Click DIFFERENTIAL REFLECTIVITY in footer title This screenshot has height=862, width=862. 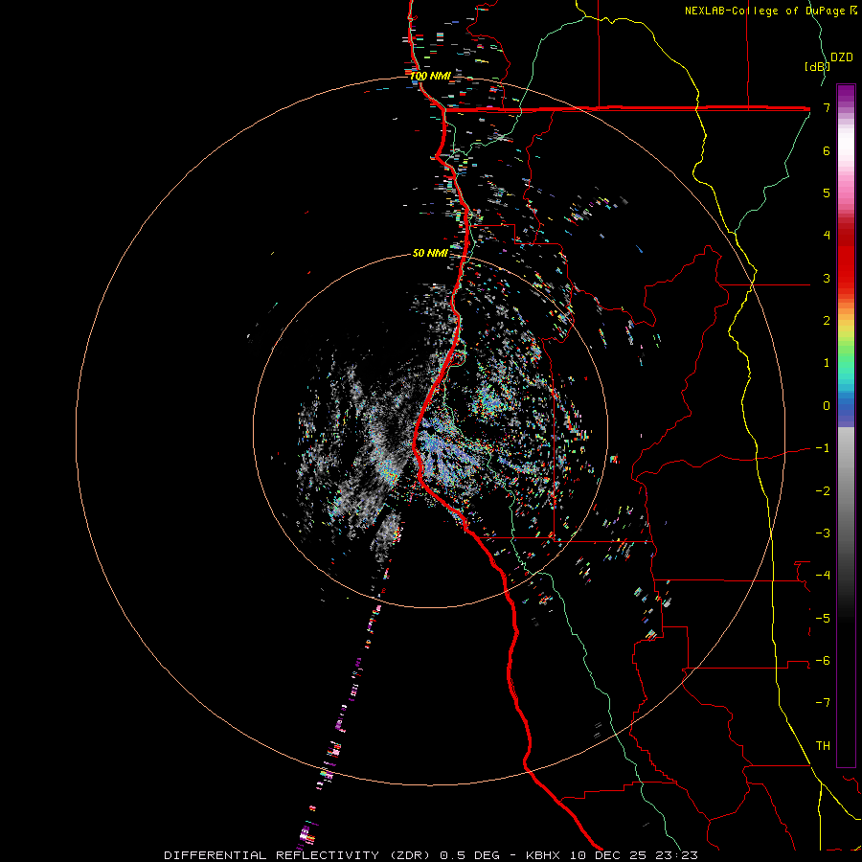pyautogui.click(x=272, y=855)
